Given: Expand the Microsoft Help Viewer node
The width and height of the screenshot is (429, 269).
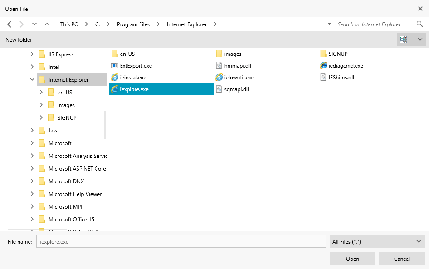Looking at the screenshot, I should [x=32, y=194].
